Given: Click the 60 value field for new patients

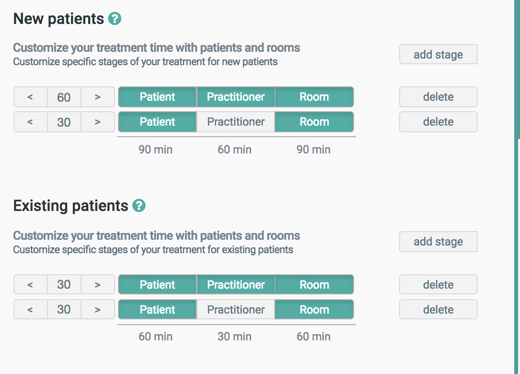Looking at the screenshot, I should [x=64, y=97].
